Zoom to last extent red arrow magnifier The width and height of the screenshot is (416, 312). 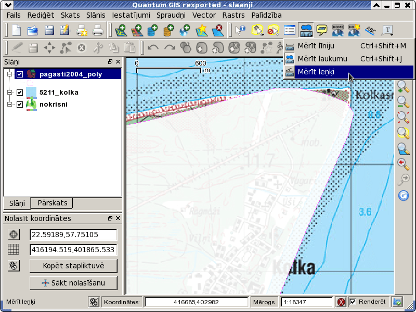[x=404, y=164]
